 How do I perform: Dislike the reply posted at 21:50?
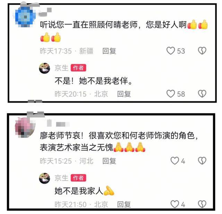202,204
